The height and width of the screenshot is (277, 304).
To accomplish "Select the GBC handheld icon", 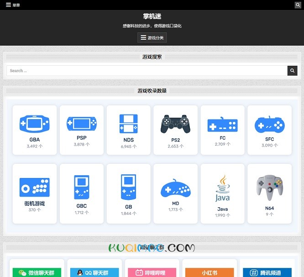I will click(x=82, y=187).
